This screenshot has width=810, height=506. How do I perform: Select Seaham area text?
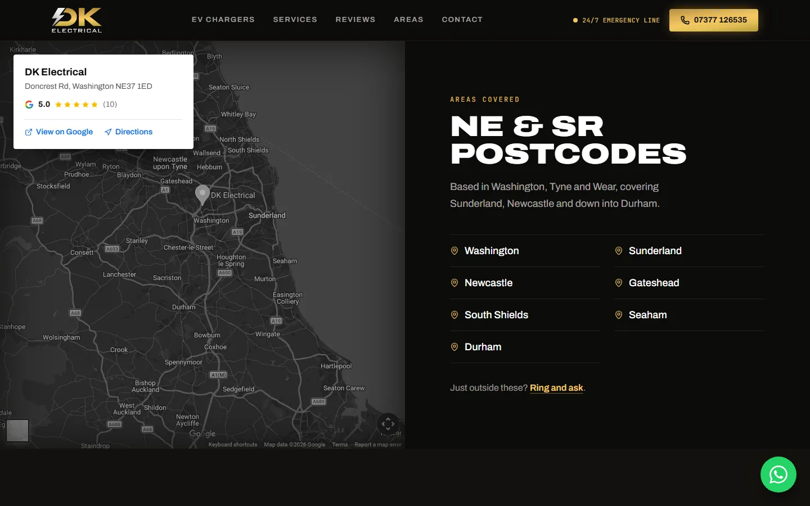coord(648,315)
